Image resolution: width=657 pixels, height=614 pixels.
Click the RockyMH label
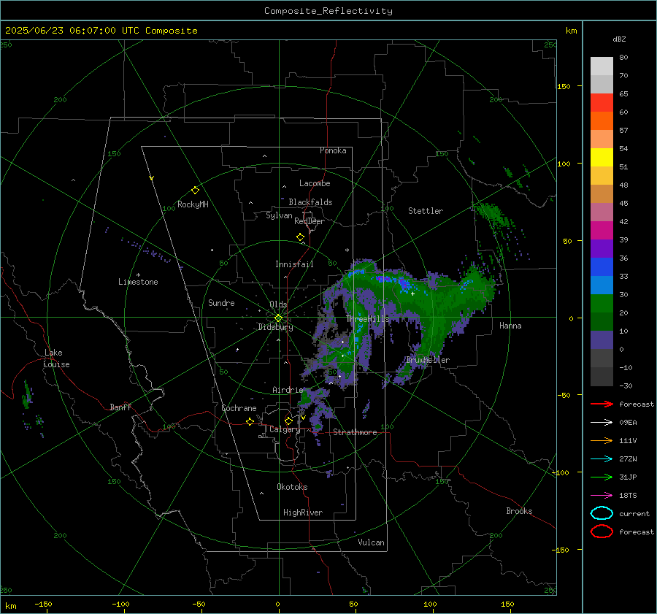[193, 204]
